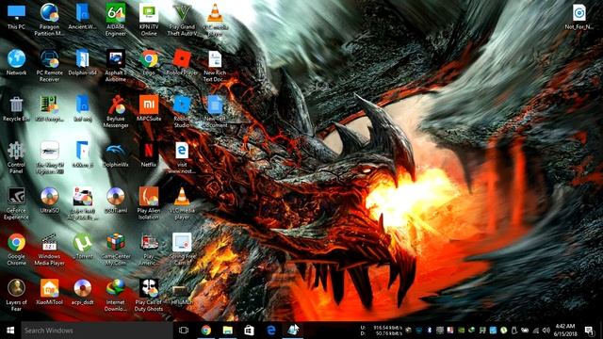The height and width of the screenshot is (339, 603).
Task: Open the Windows Start menu
Action: 10,331
